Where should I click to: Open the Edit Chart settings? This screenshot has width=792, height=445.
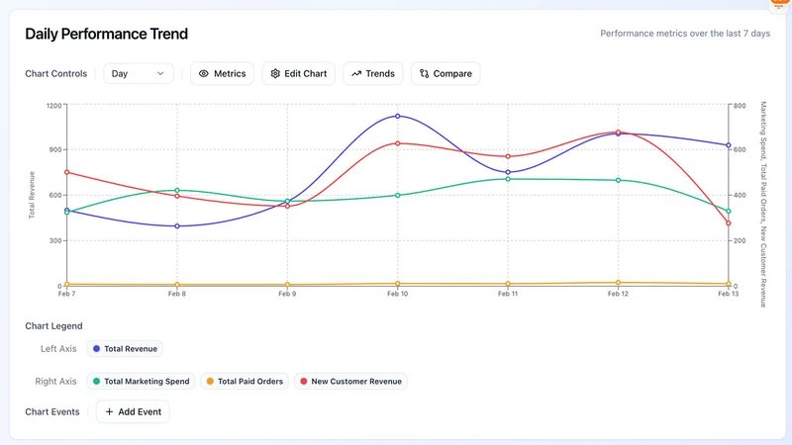pos(299,73)
